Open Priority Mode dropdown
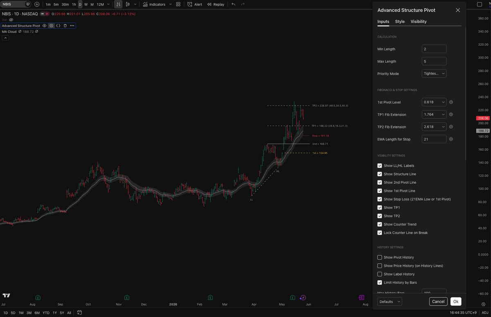The height and width of the screenshot is (317, 491). 434,74
